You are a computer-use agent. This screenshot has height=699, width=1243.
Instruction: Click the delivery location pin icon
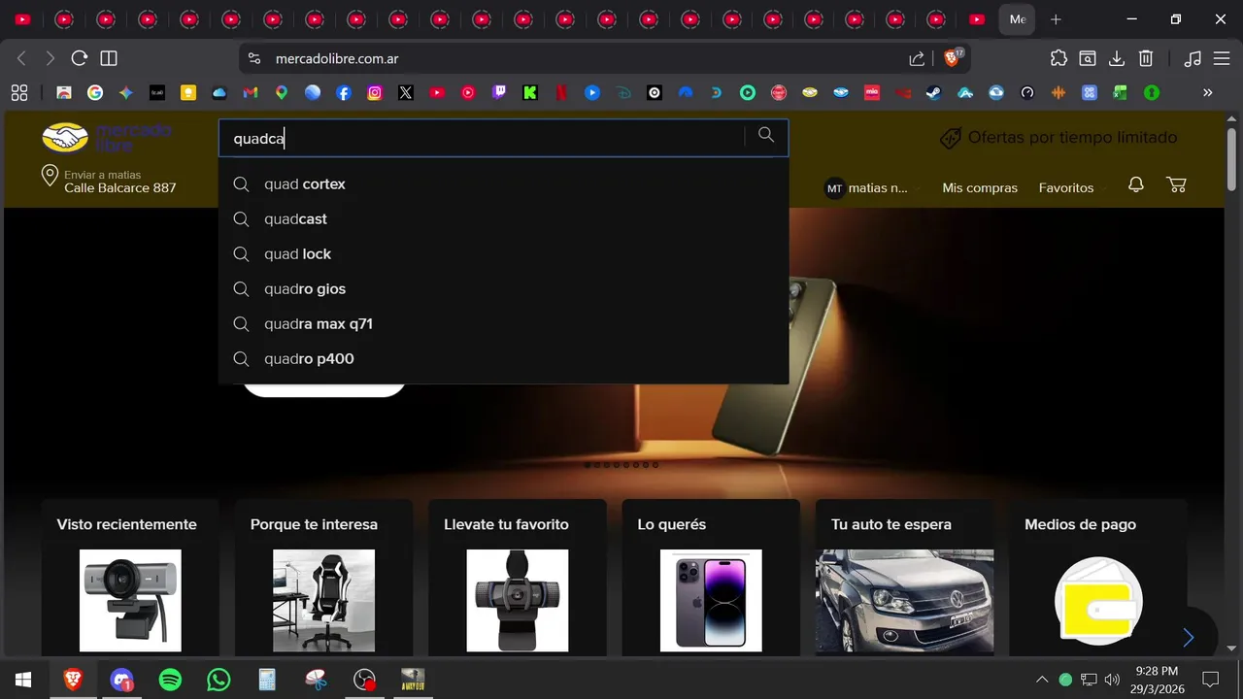50,176
